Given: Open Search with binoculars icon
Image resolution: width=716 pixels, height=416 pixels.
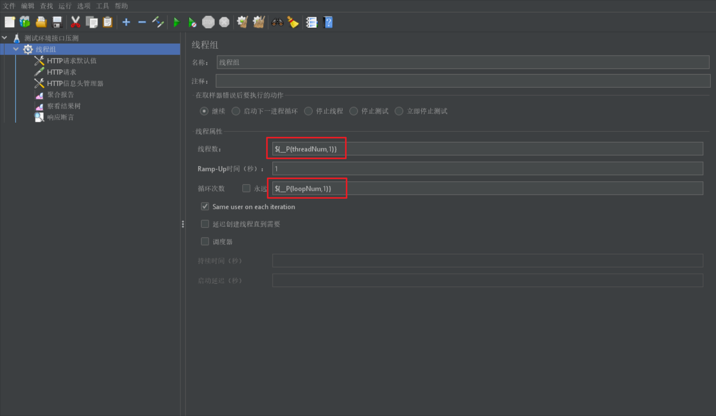Looking at the screenshot, I should 277,22.
